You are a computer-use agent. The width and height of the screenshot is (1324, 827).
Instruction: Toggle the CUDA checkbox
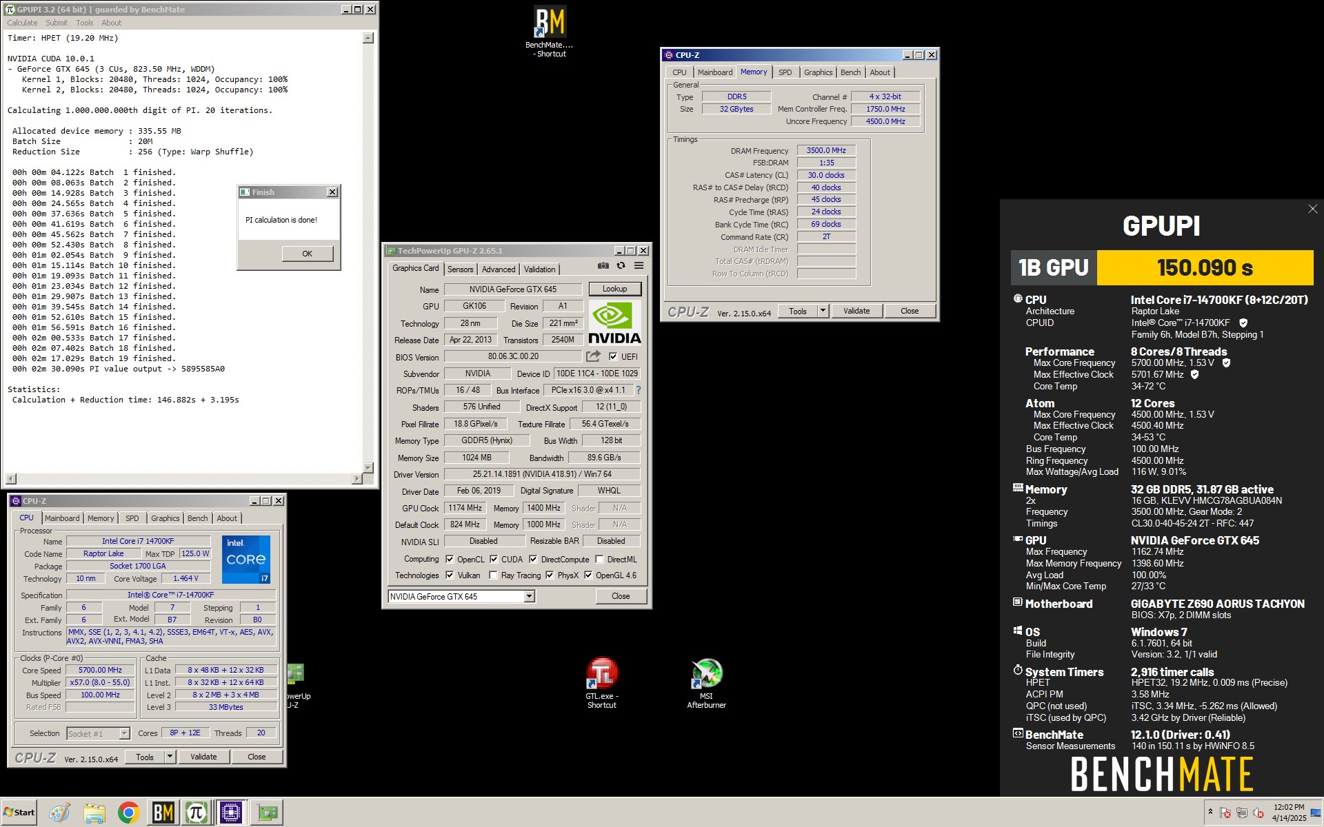click(494, 559)
